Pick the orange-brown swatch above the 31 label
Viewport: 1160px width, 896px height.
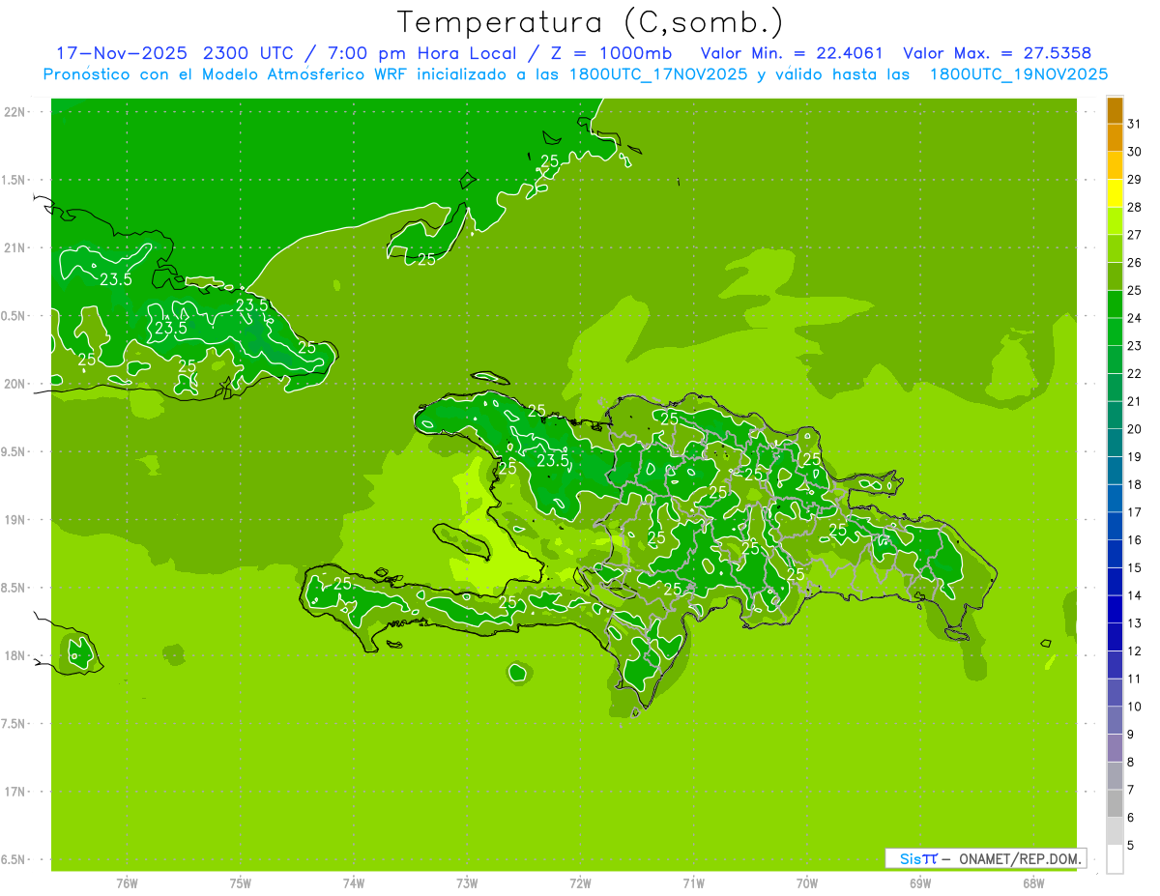tap(1115, 110)
